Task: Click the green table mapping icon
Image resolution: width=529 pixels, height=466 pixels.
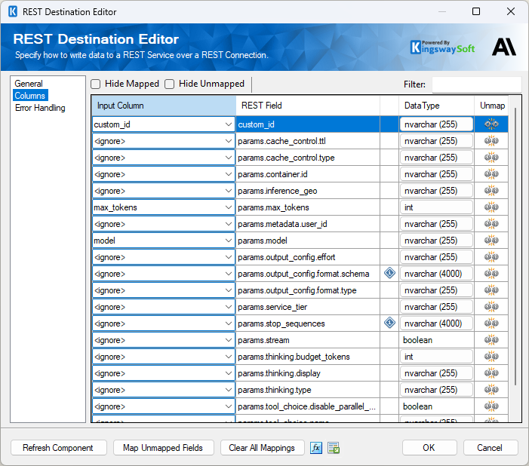Action: (334, 448)
